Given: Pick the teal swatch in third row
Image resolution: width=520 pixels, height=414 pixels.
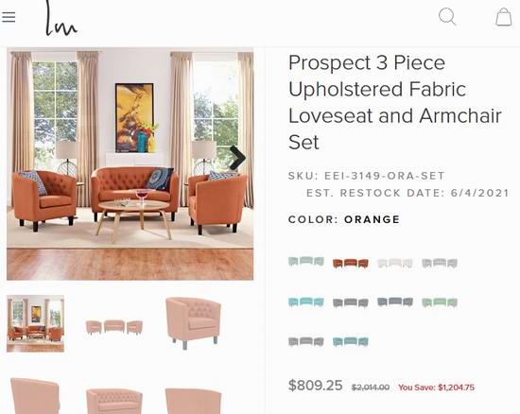Looking at the screenshot, I should pos(351,341).
